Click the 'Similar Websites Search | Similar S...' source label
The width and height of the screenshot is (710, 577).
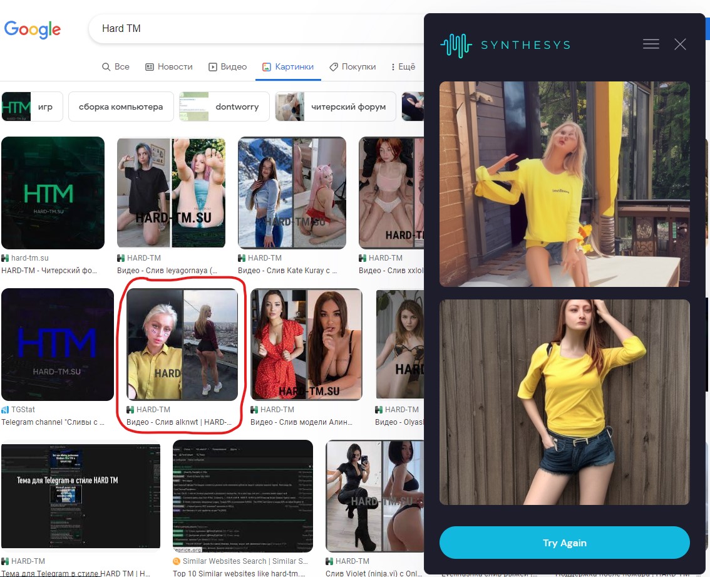pyautogui.click(x=245, y=561)
